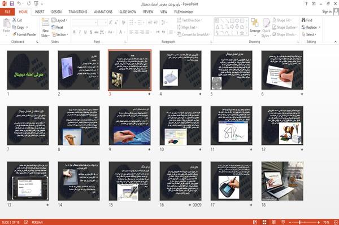Click Clear All Formatting icon
Image resolution: width=339 pixels, height=225 pixels.
point(123,23)
